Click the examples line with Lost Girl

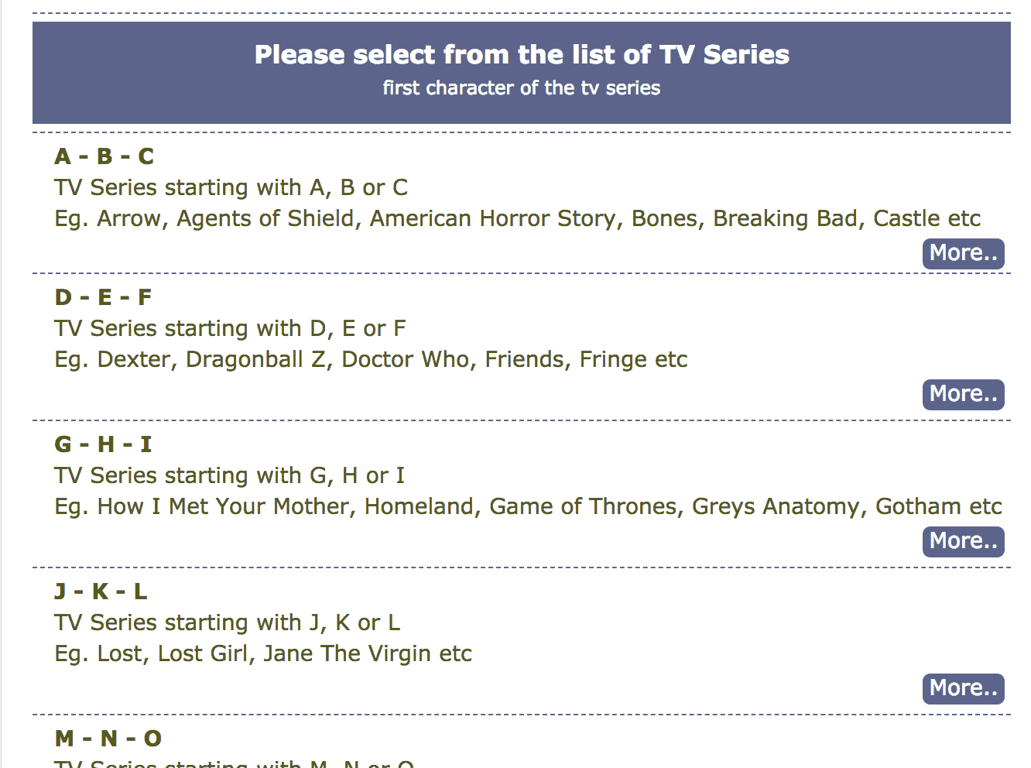263,653
